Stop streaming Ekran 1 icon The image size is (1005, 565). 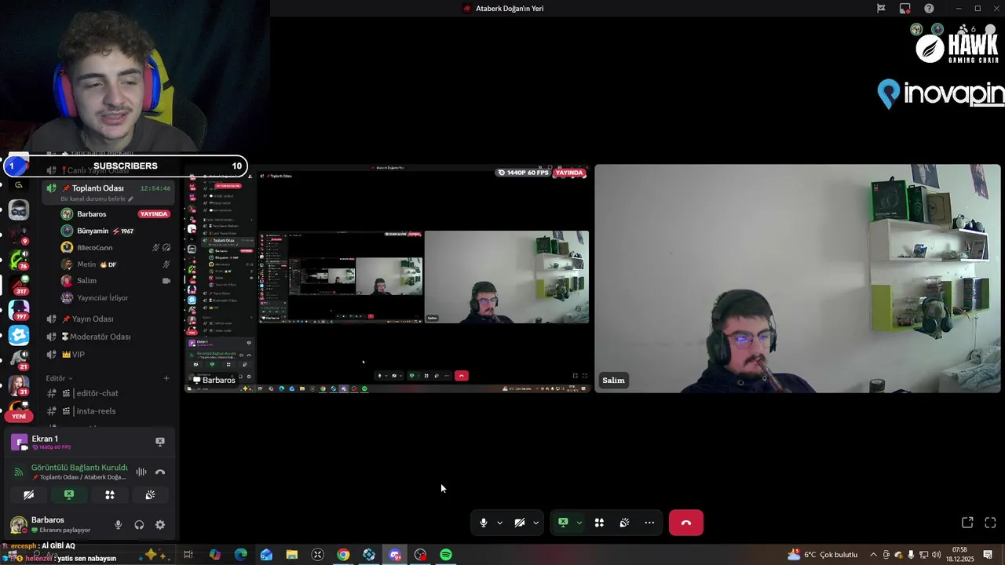pos(160,442)
